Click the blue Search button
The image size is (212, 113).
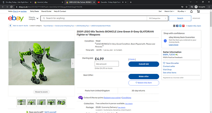pyautogui.click(x=180, y=18)
